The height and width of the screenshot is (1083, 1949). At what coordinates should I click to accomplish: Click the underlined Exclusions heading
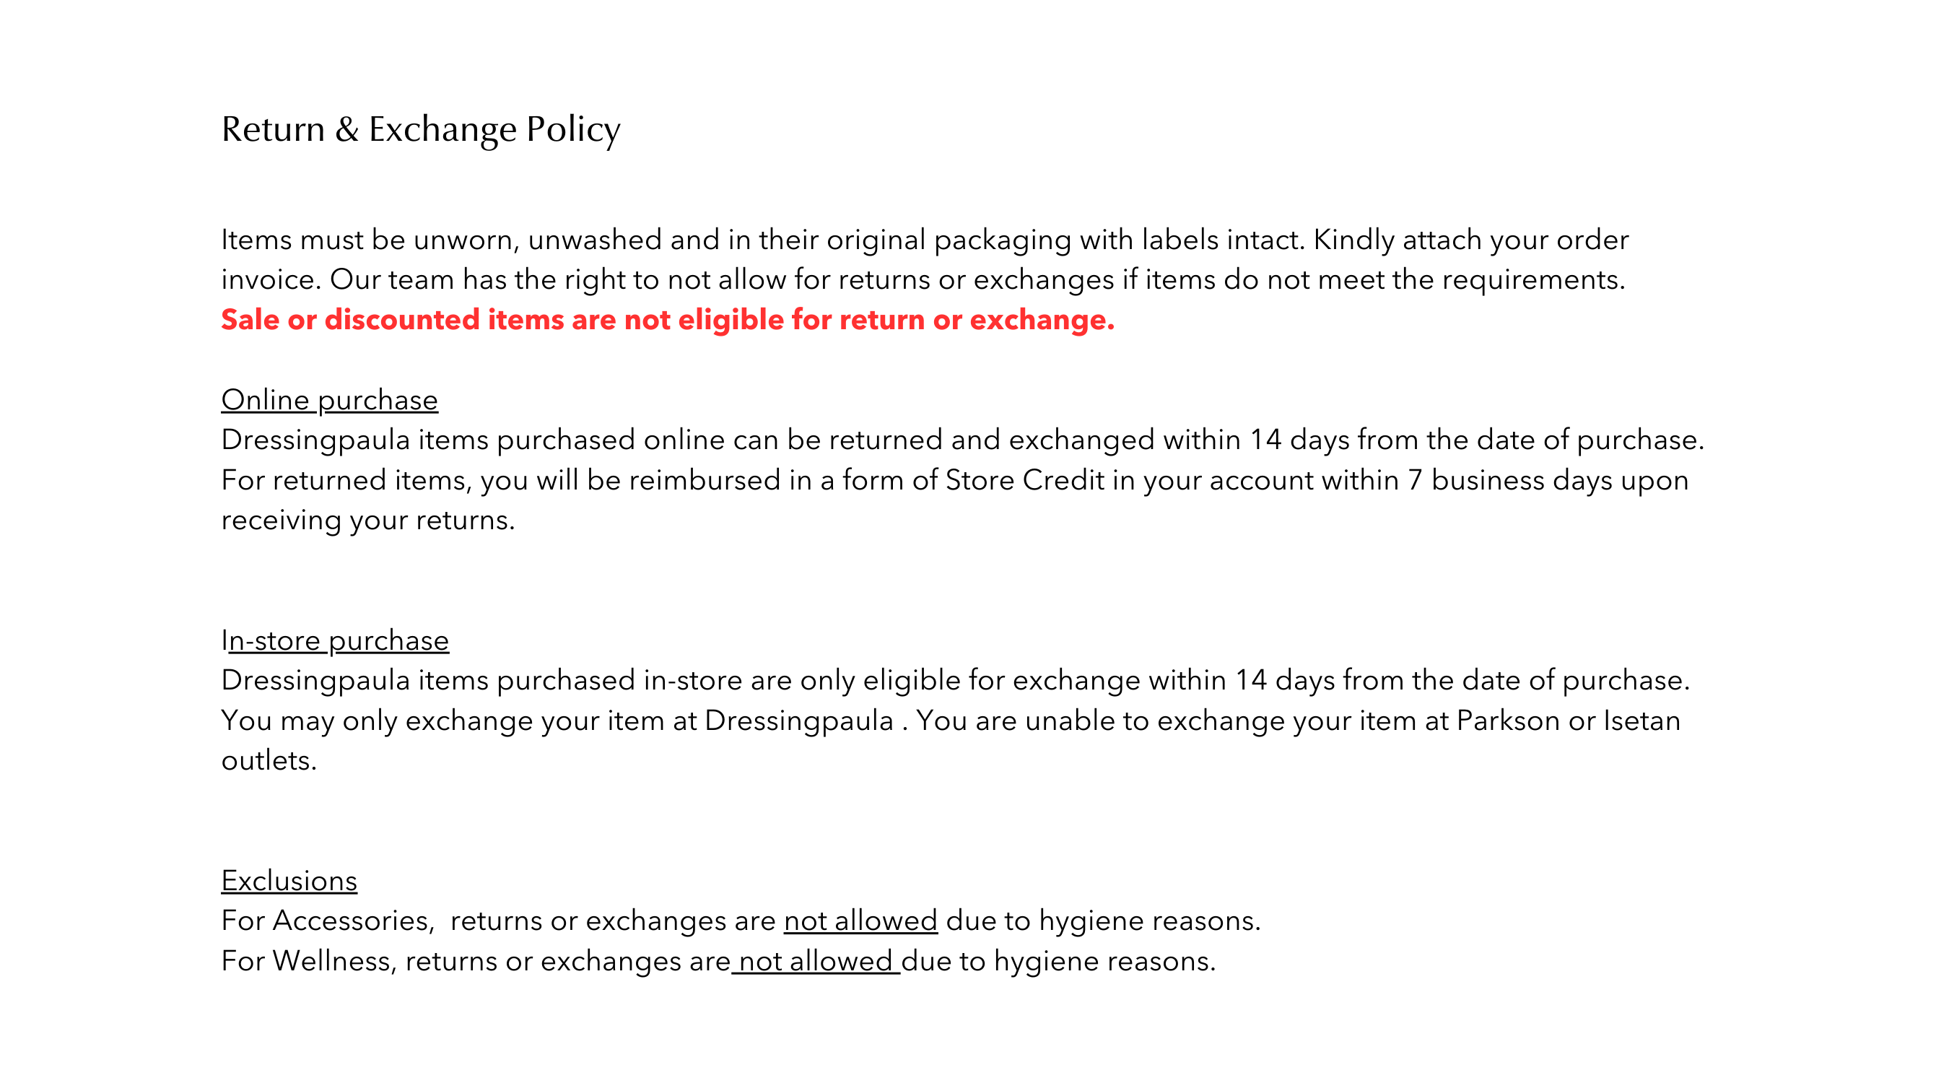tap(289, 881)
